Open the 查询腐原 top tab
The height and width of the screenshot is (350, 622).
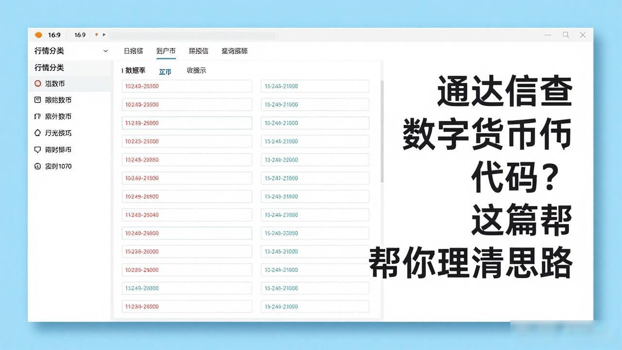pyautogui.click(x=234, y=51)
